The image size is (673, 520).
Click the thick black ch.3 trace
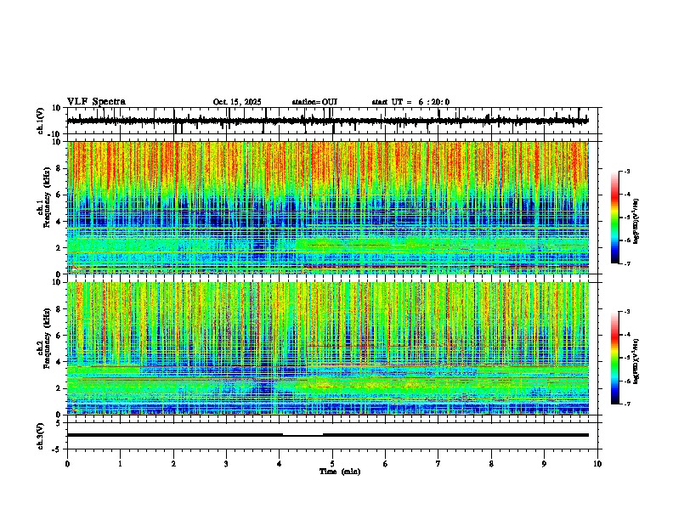[327, 435]
